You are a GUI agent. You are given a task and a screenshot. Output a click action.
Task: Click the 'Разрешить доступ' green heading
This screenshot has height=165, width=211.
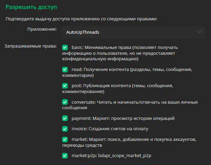(x=31, y=7)
